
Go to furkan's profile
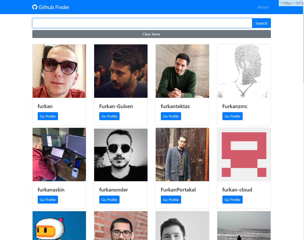coord(48,116)
